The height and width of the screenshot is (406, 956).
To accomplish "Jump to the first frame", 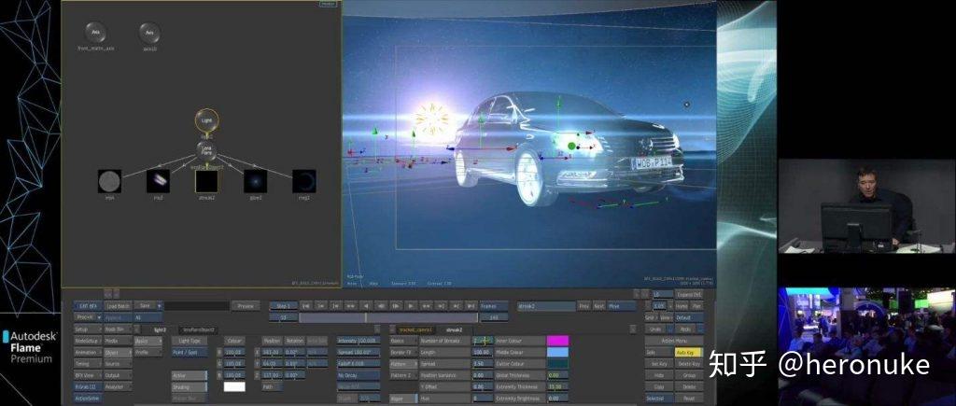I will pos(306,306).
